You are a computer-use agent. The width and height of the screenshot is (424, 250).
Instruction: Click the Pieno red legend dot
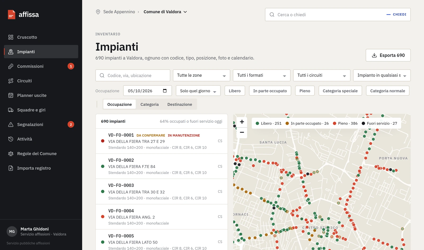(335, 123)
